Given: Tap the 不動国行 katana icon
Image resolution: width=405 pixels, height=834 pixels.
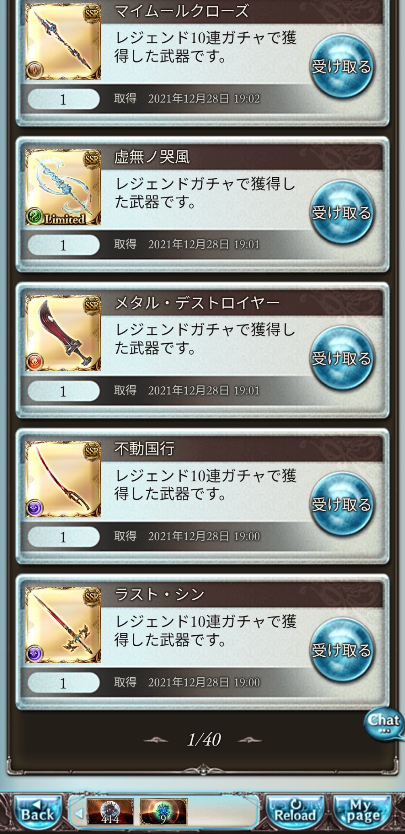Looking at the screenshot, I should (x=63, y=479).
